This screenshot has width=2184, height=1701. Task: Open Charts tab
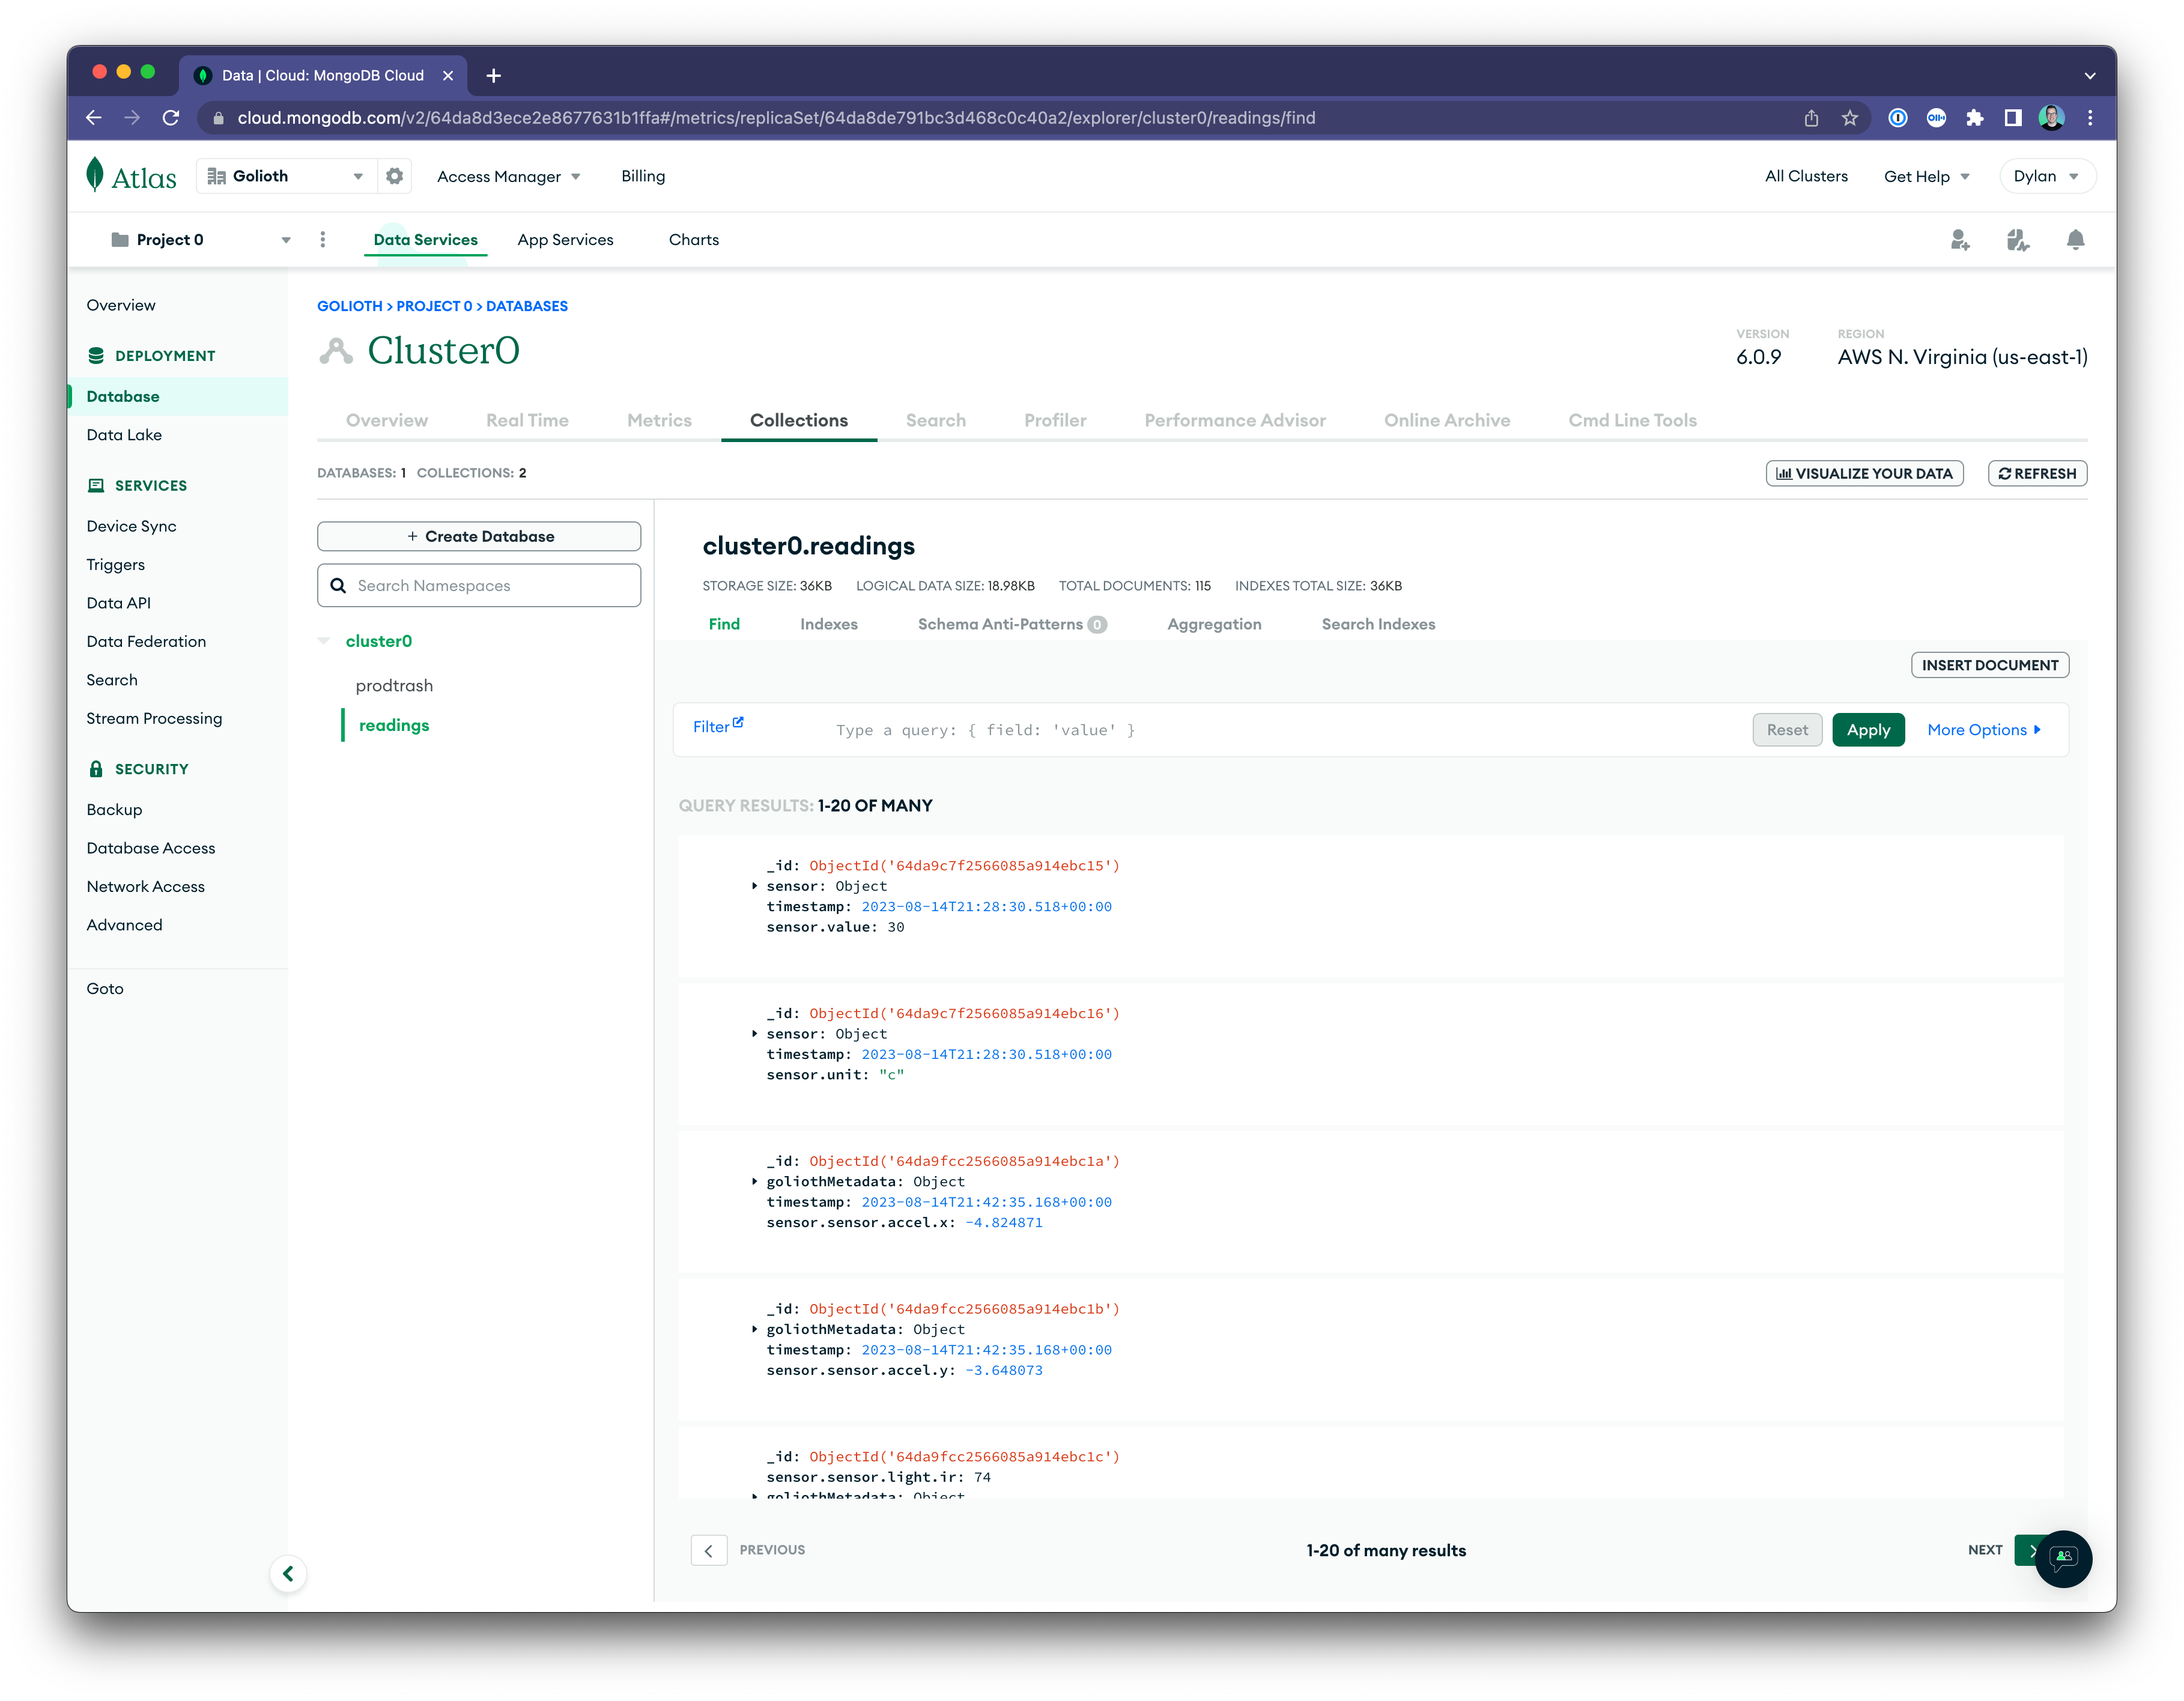point(694,240)
